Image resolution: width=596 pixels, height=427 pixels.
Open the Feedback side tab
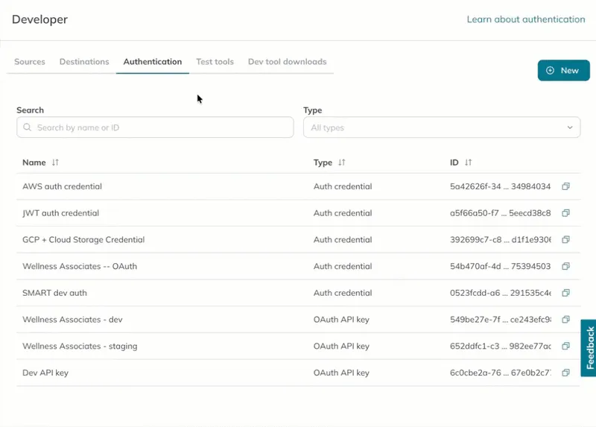point(589,348)
